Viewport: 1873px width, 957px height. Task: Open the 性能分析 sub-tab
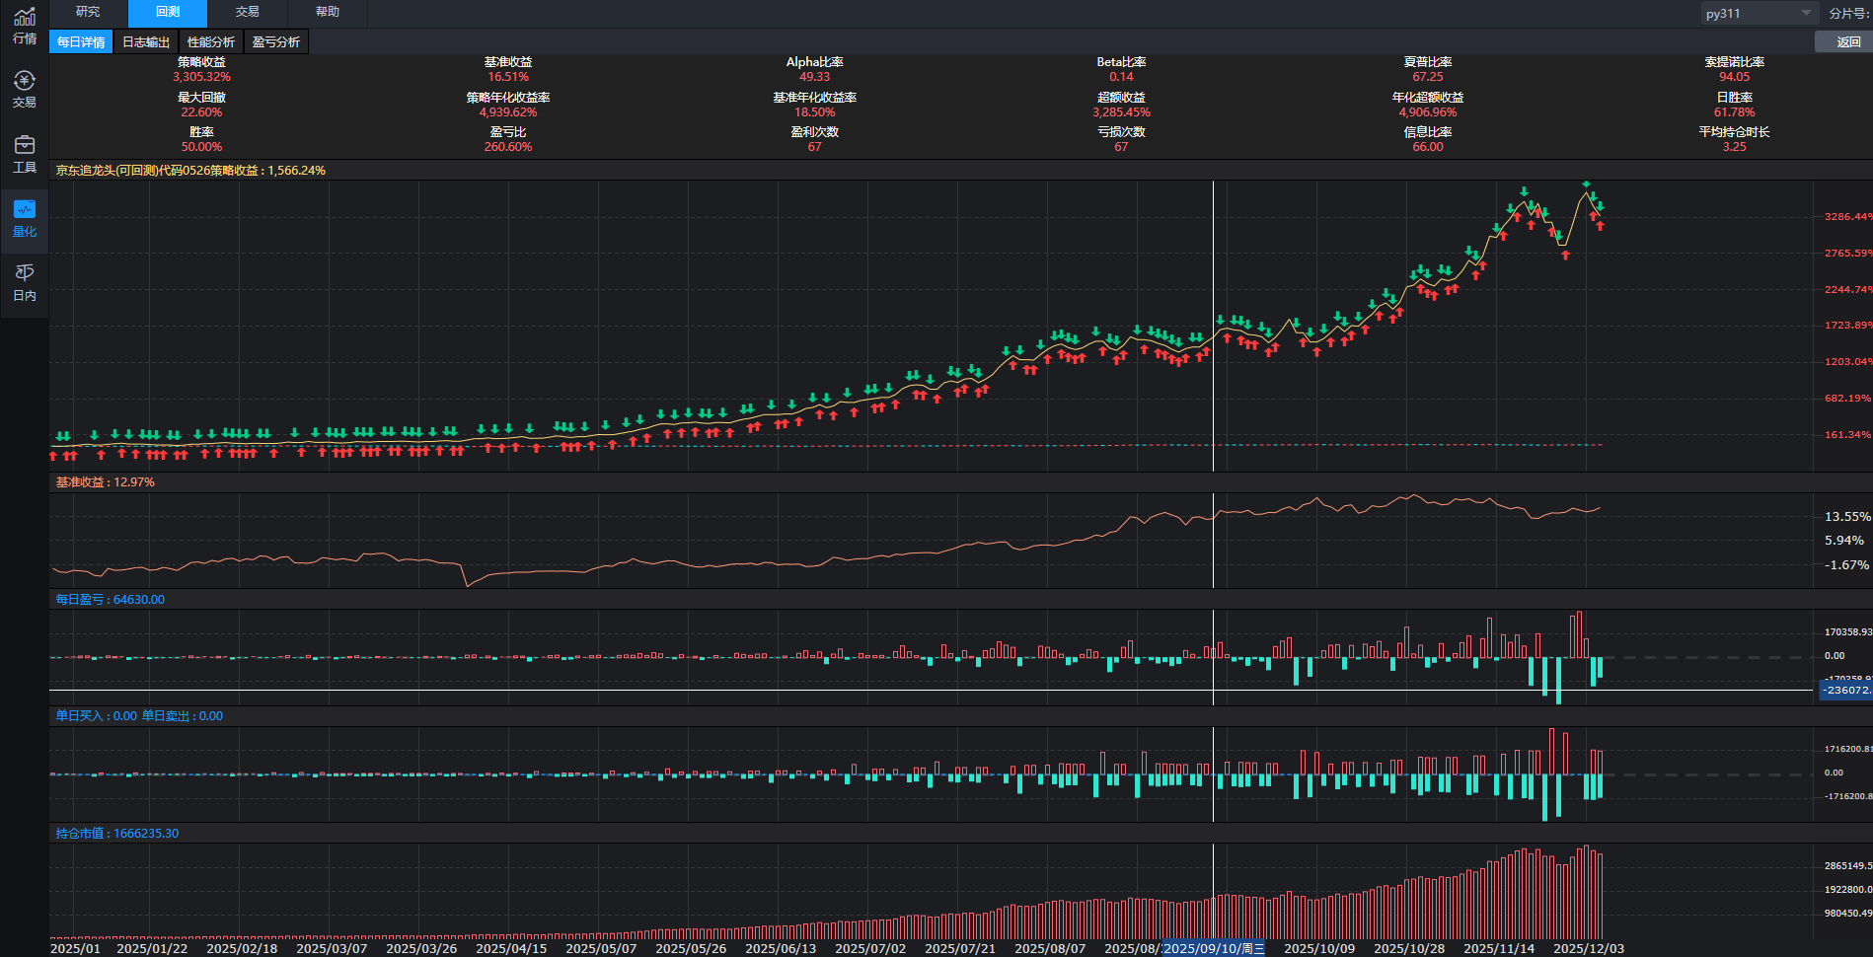(211, 41)
